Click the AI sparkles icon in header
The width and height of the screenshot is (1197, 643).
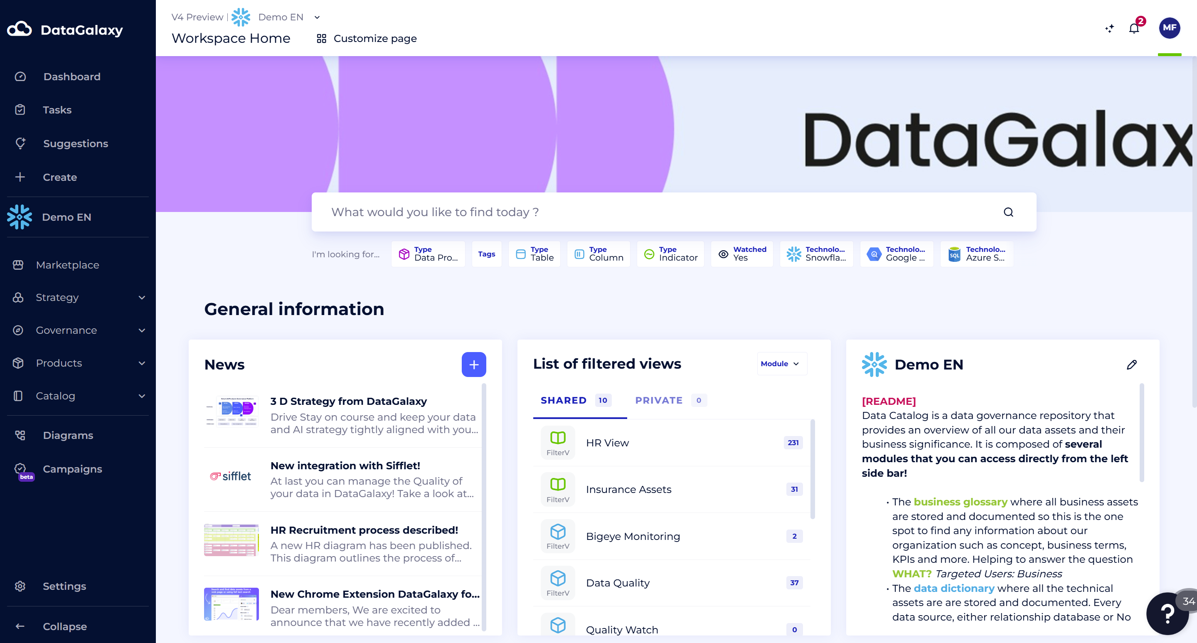(1110, 28)
